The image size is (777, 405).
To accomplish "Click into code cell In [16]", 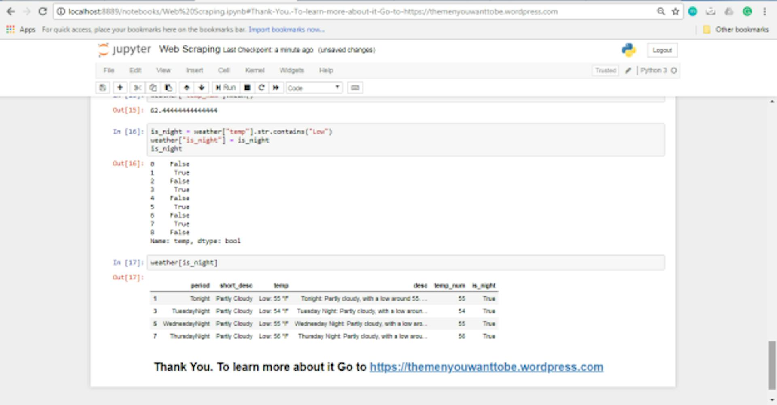I will (x=406, y=140).
